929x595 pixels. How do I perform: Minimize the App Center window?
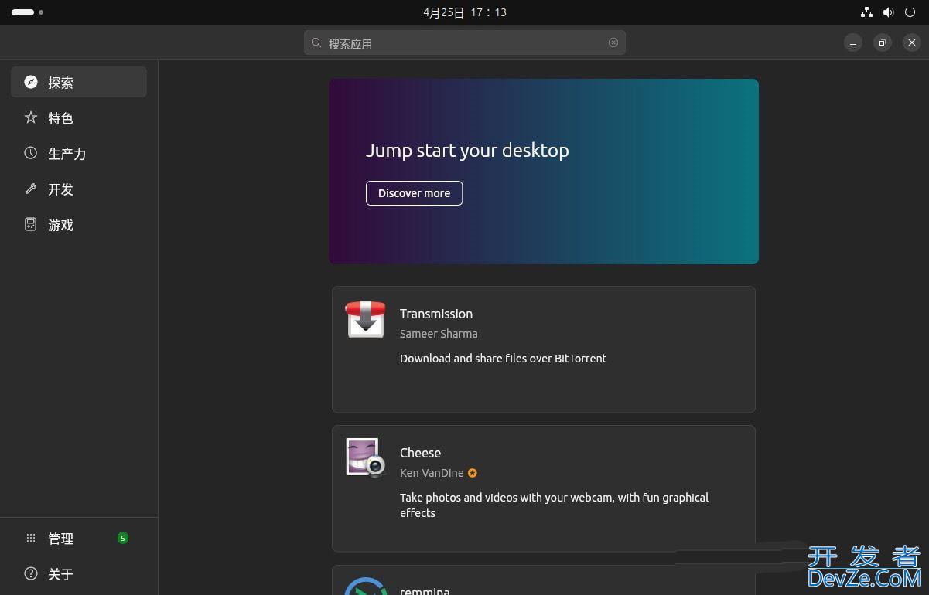pos(853,42)
